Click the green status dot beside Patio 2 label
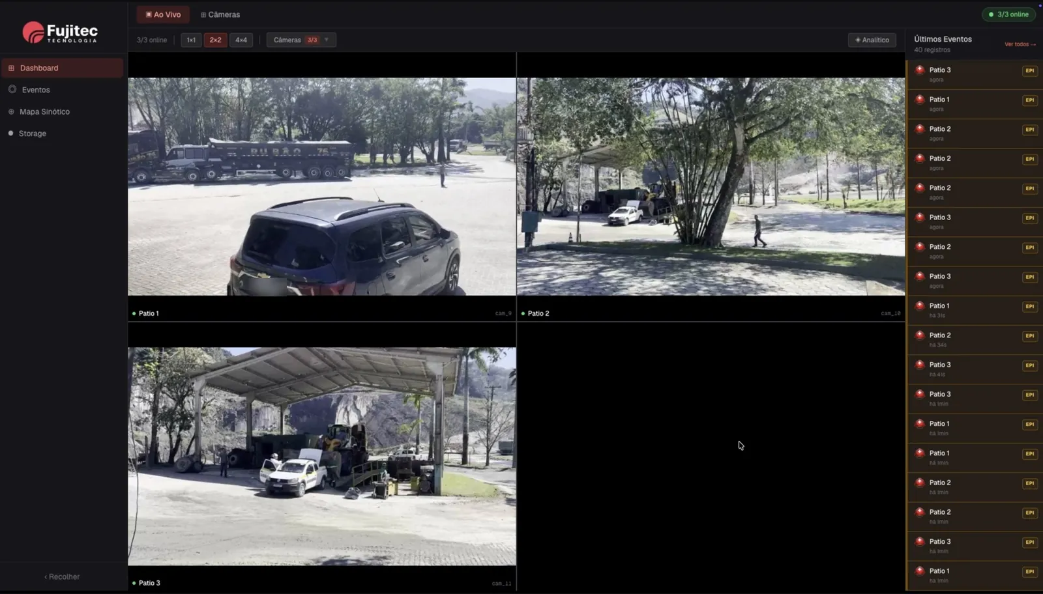This screenshot has height=594, width=1043. click(523, 313)
